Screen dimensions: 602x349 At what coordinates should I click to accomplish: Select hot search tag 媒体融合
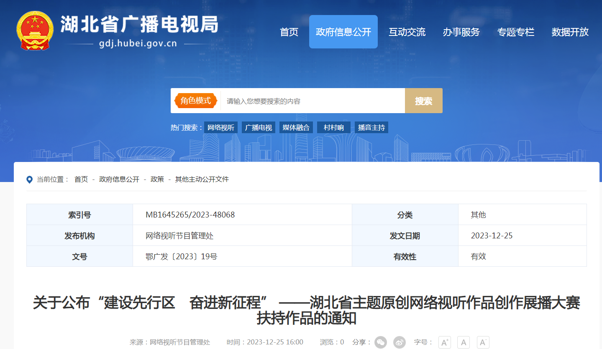tap(296, 128)
